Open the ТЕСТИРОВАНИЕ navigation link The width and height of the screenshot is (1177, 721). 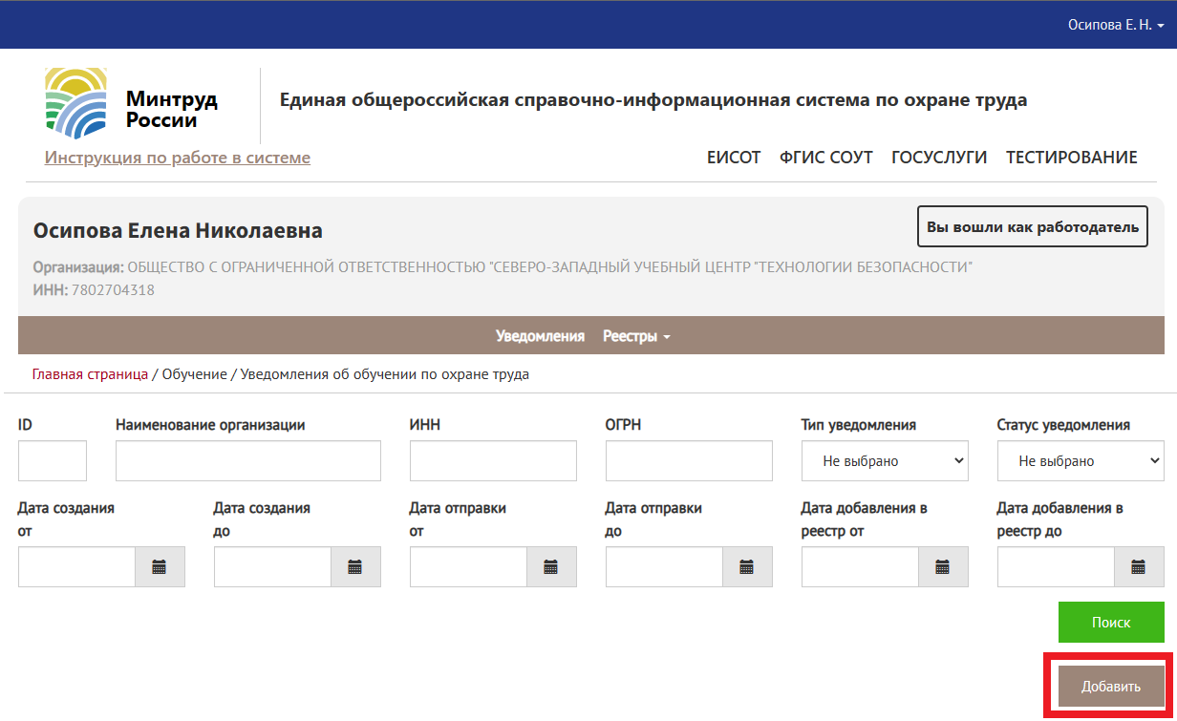(1072, 158)
